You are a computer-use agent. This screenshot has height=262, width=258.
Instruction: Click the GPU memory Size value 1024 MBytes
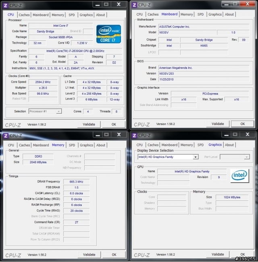(232, 197)
